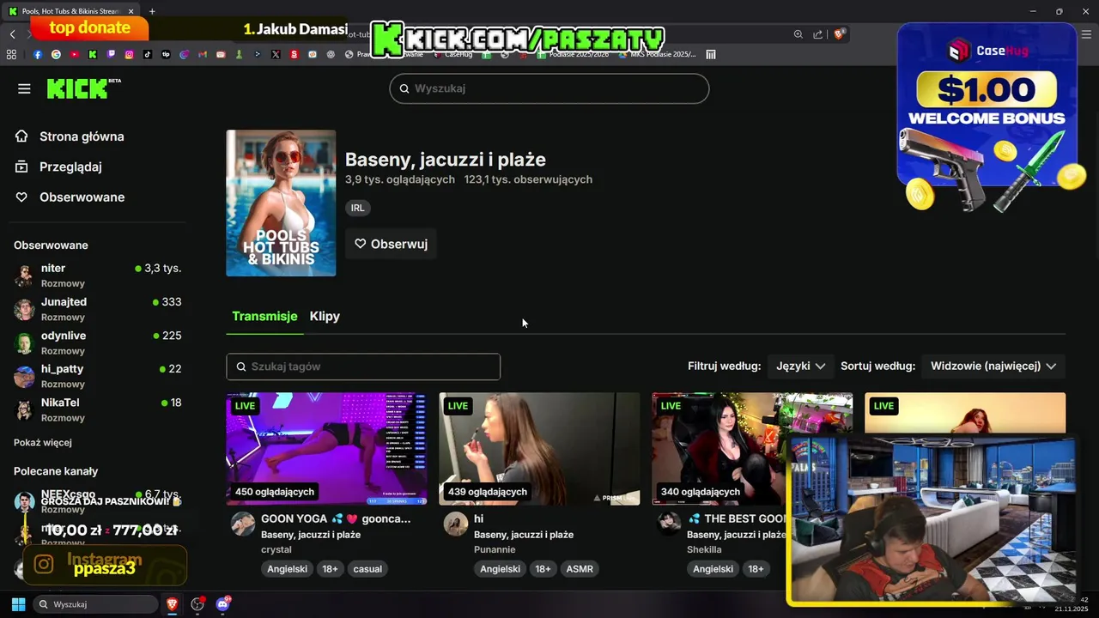This screenshot has height=618, width=1099.
Task: Select the casual tag under crystal's stream
Action: click(367, 569)
